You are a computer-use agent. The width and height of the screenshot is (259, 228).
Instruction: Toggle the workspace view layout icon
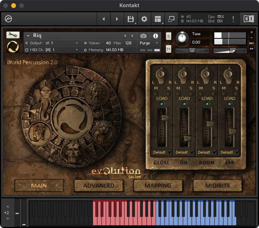click(x=158, y=19)
